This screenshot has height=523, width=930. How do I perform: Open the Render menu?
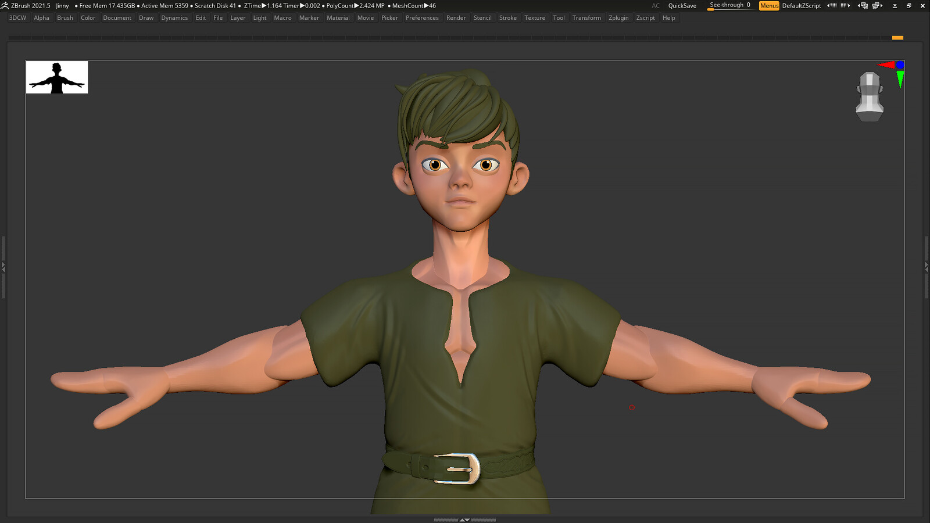tap(456, 18)
